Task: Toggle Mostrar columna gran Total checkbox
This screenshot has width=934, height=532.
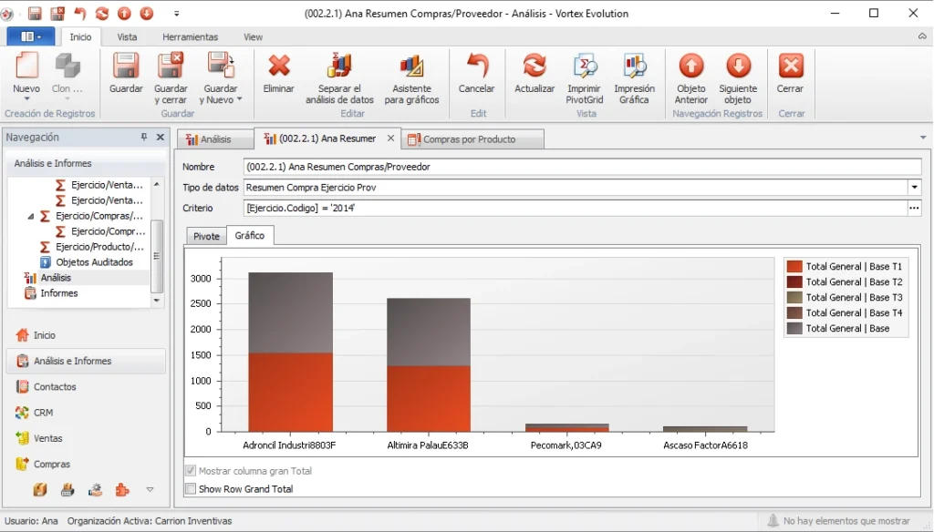Action: pos(191,471)
